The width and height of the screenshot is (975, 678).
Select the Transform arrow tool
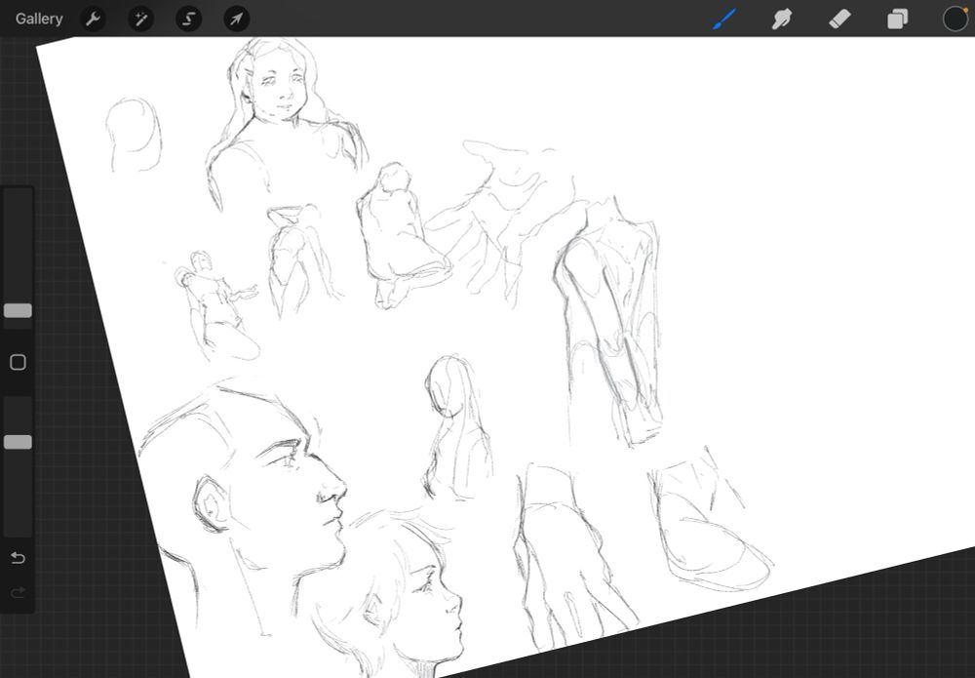click(x=236, y=19)
